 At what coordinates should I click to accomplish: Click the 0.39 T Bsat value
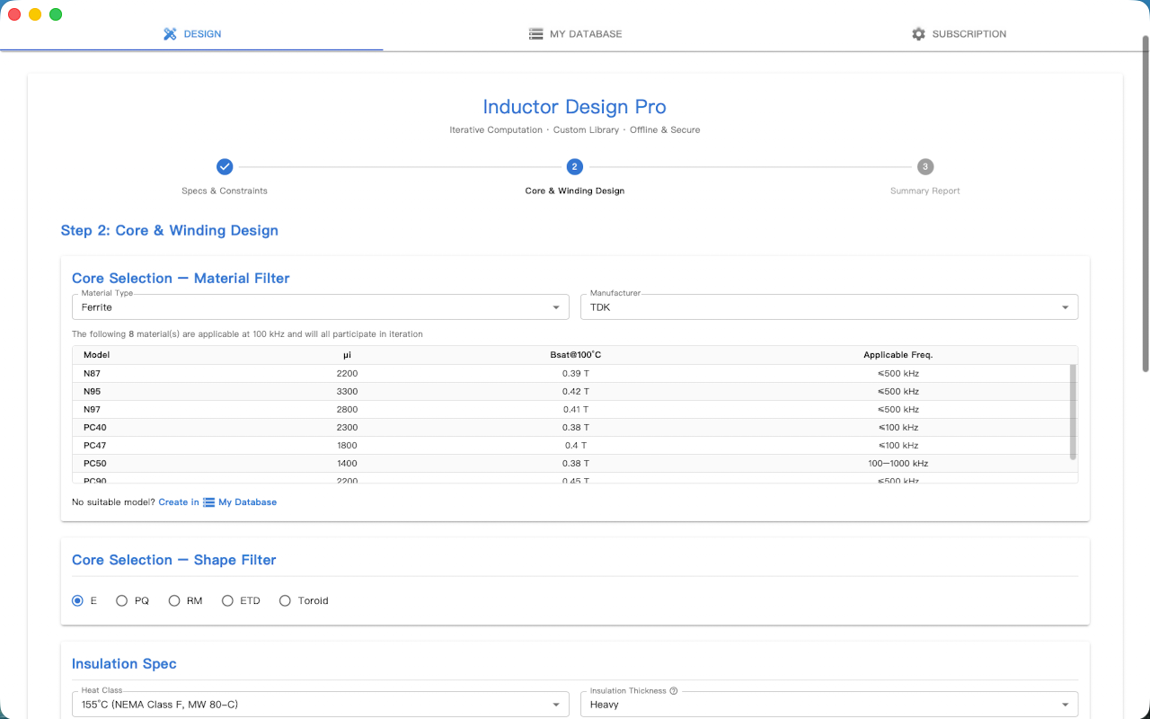point(576,374)
